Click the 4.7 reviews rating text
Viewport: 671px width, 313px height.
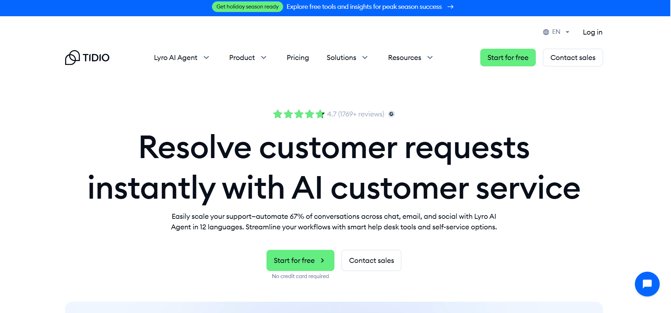tap(355, 114)
